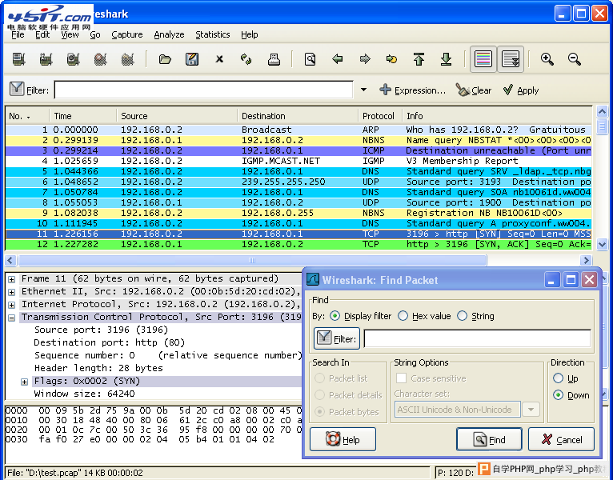Expand the Ethernet II tree node
This screenshot has width=613, height=480.
click(x=12, y=292)
